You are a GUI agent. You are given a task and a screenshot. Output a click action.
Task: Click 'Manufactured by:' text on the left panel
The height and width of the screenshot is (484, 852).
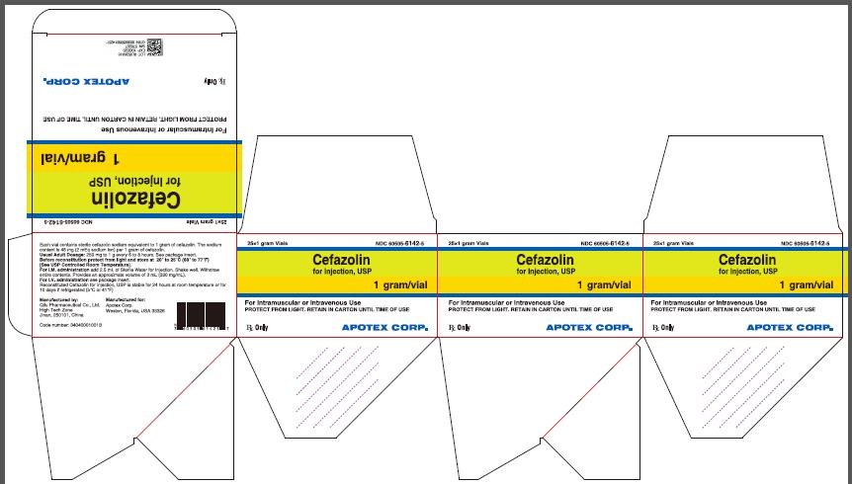click(59, 297)
